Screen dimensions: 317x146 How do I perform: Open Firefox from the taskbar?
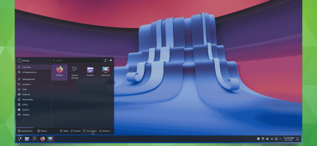pyautogui.click(x=42, y=139)
